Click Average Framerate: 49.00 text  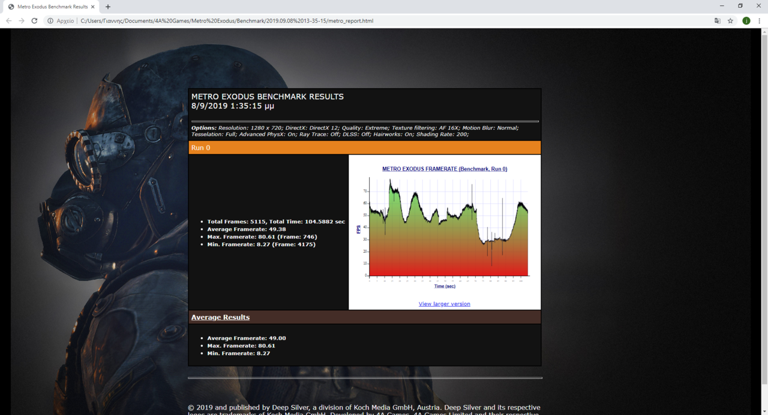click(247, 338)
